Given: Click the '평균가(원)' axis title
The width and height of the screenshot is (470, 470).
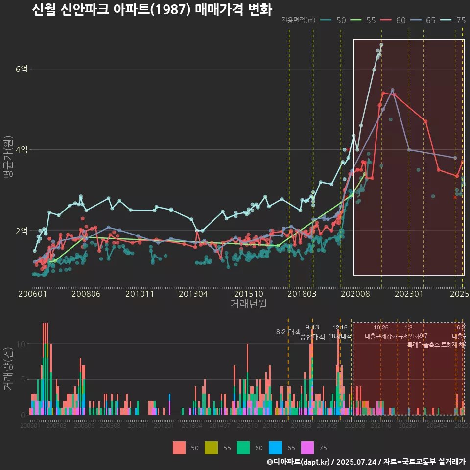Looking at the screenshot, I should coord(8,157).
